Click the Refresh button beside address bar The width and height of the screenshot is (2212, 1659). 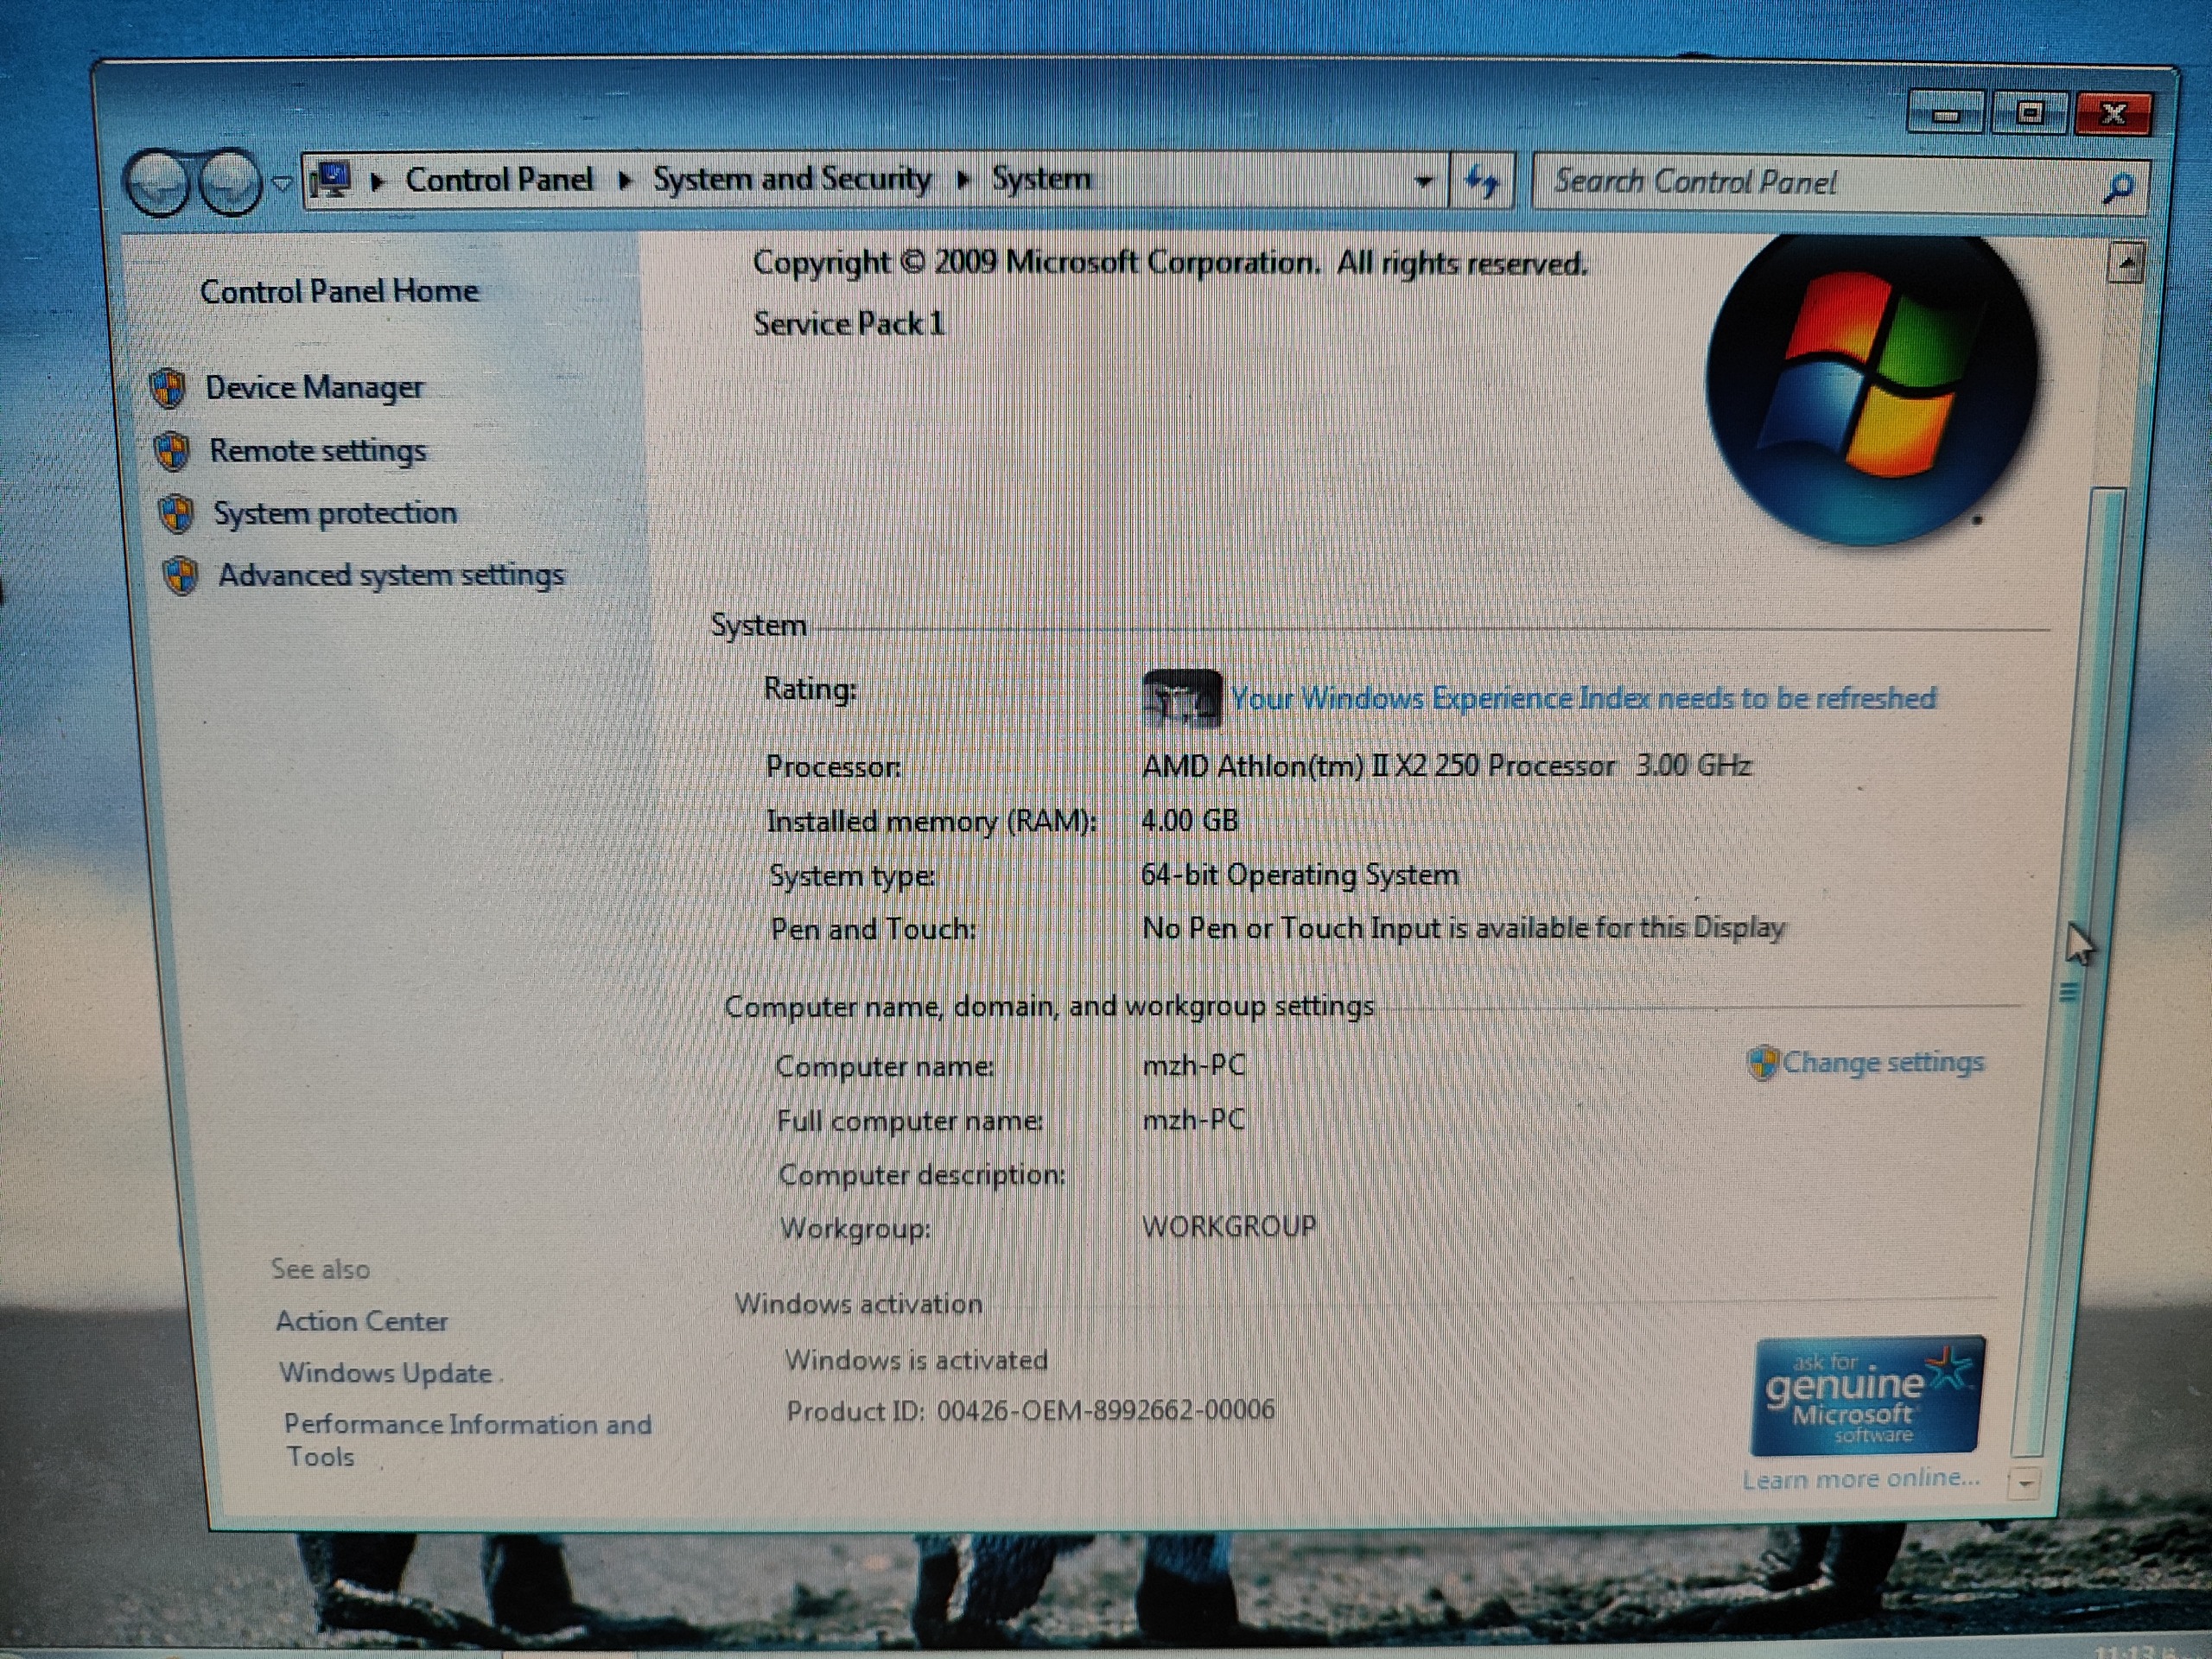[x=1482, y=181]
